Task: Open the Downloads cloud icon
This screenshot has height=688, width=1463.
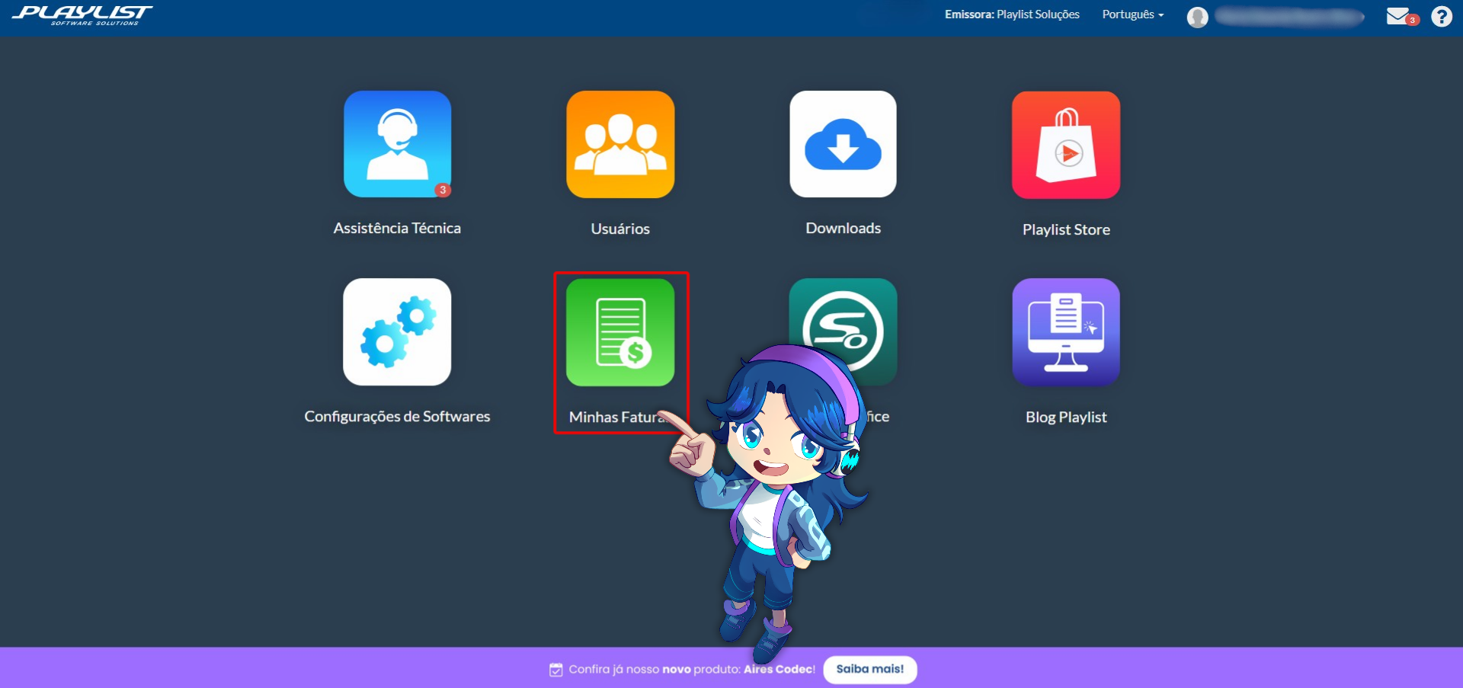Action: coord(843,144)
